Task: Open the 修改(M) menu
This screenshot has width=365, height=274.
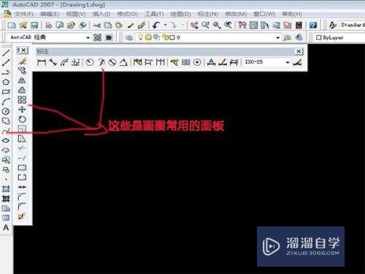Action: point(236,14)
